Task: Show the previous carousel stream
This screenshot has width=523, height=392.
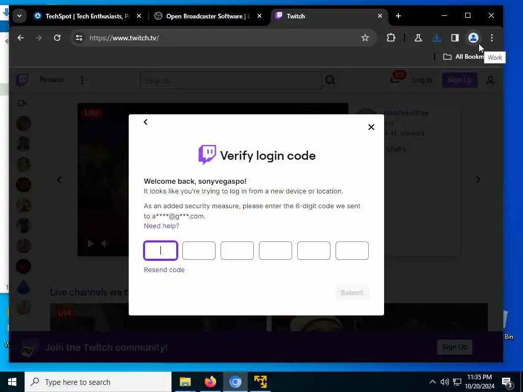Action: (x=59, y=180)
